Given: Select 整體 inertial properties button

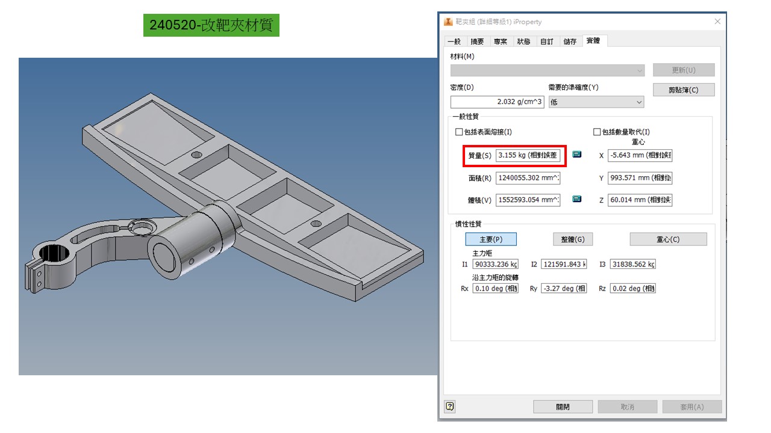Looking at the screenshot, I should [572, 239].
